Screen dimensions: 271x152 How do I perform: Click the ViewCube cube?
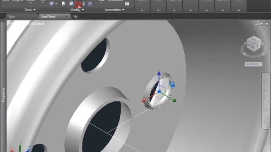click(x=254, y=43)
